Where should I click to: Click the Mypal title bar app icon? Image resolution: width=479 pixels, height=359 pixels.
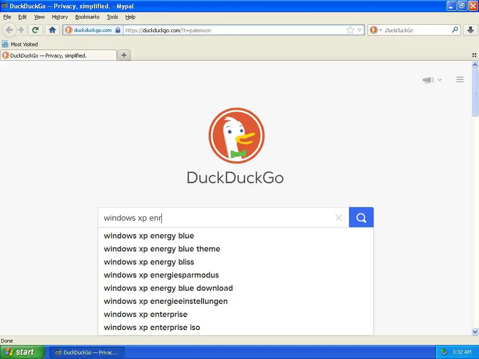tap(5, 6)
